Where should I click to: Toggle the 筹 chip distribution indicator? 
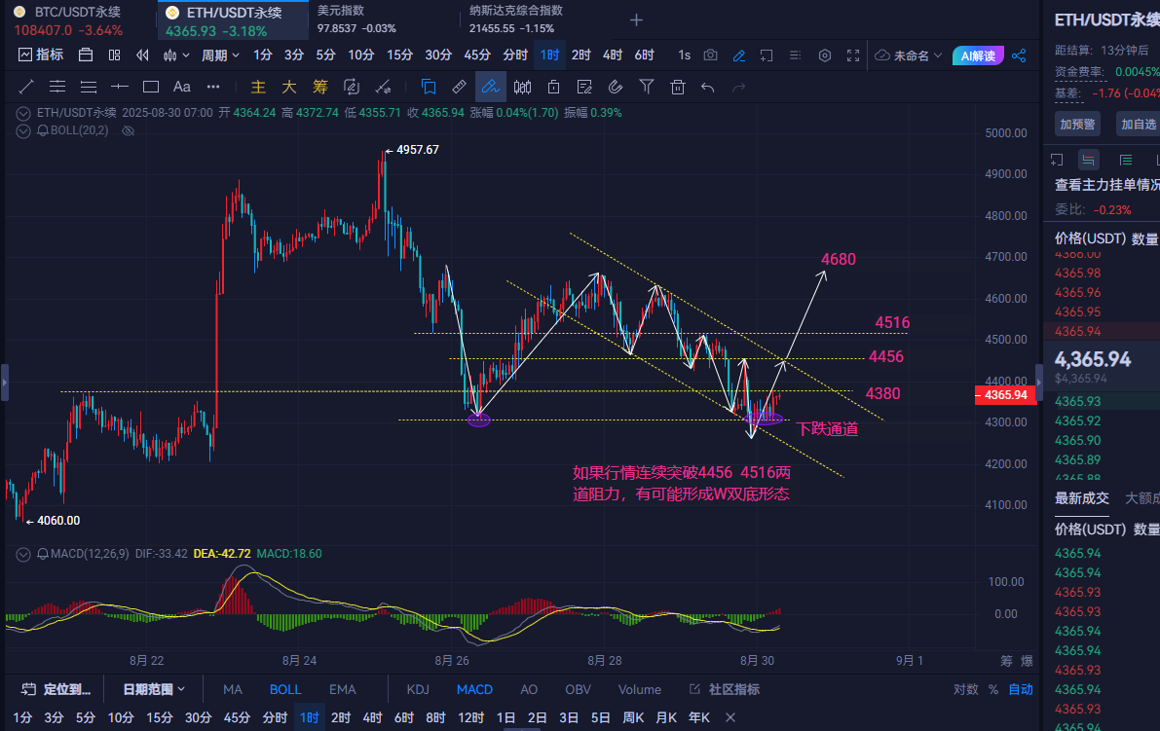click(x=319, y=88)
